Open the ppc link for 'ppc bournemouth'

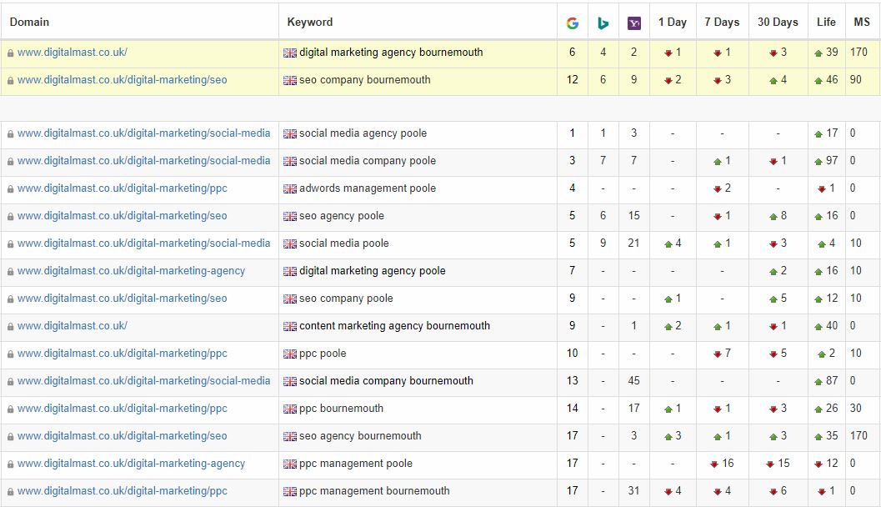coord(123,409)
